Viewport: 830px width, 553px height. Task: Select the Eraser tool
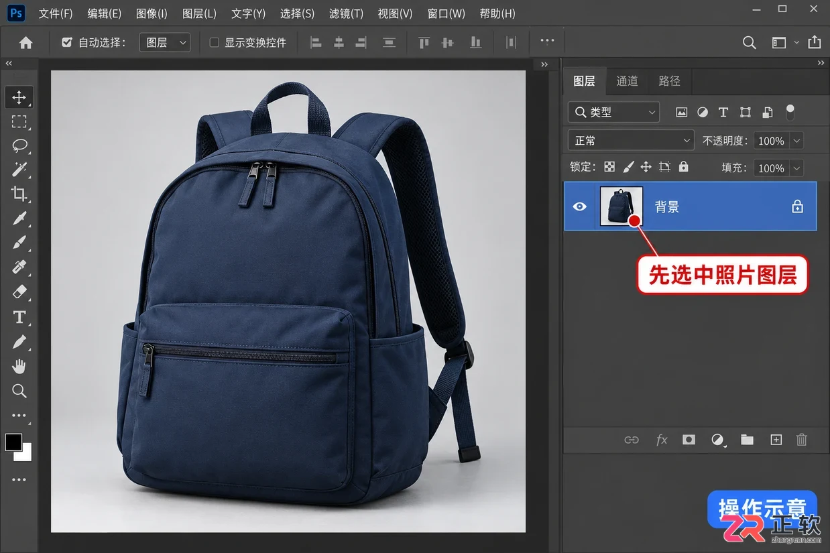point(19,292)
